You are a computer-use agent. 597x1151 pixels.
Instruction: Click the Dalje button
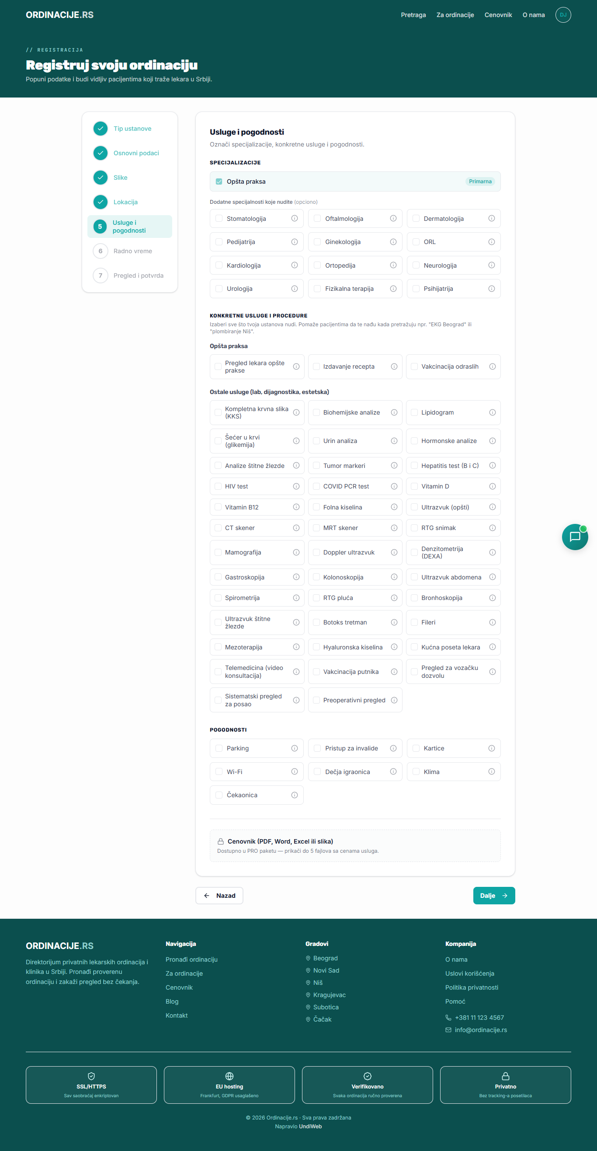coord(494,896)
